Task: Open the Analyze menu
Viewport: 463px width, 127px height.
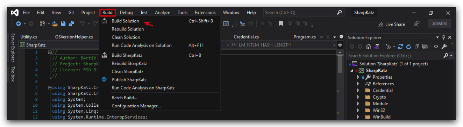Action: tap(162, 13)
